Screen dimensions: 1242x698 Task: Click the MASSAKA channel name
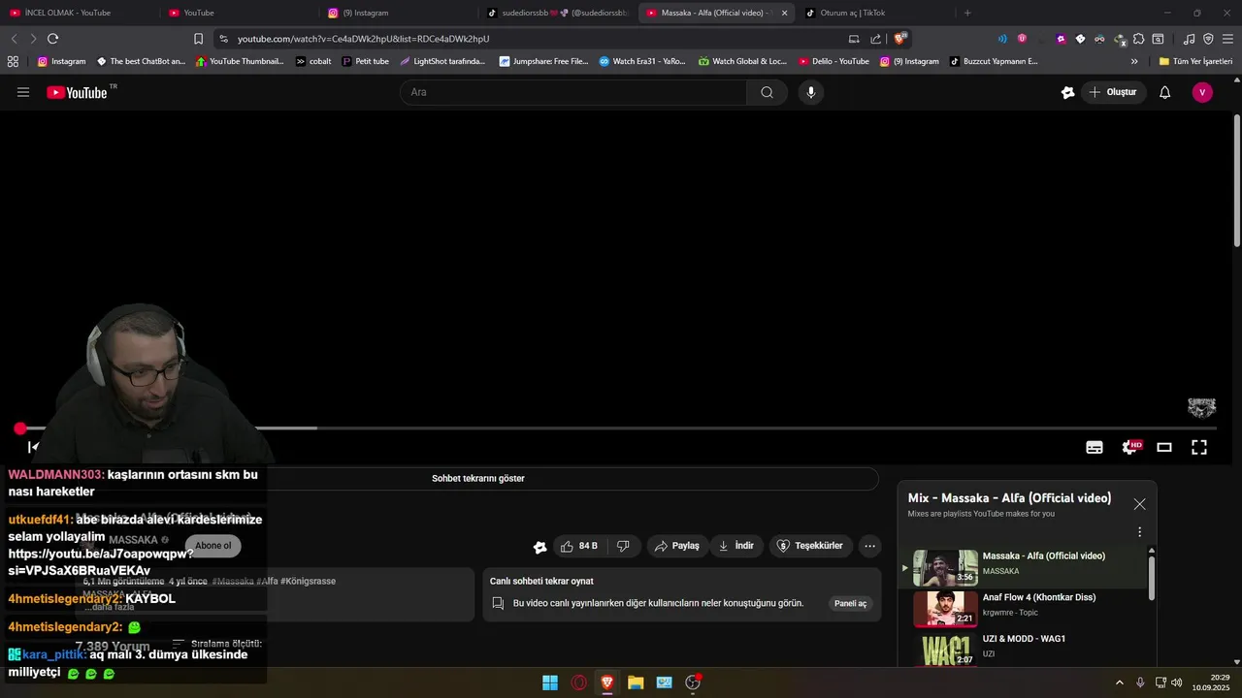pyautogui.click(x=133, y=540)
